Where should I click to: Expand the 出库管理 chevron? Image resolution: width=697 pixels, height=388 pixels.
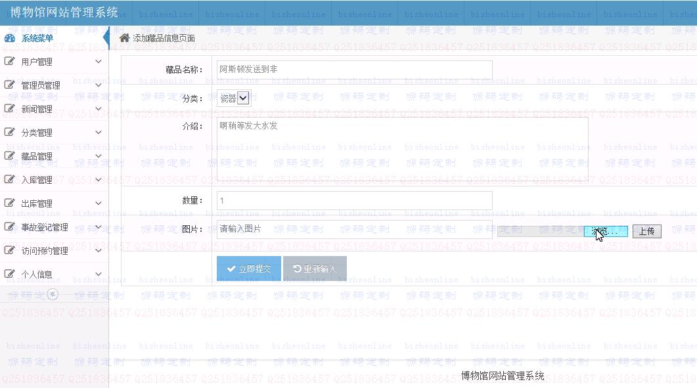(99, 203)
